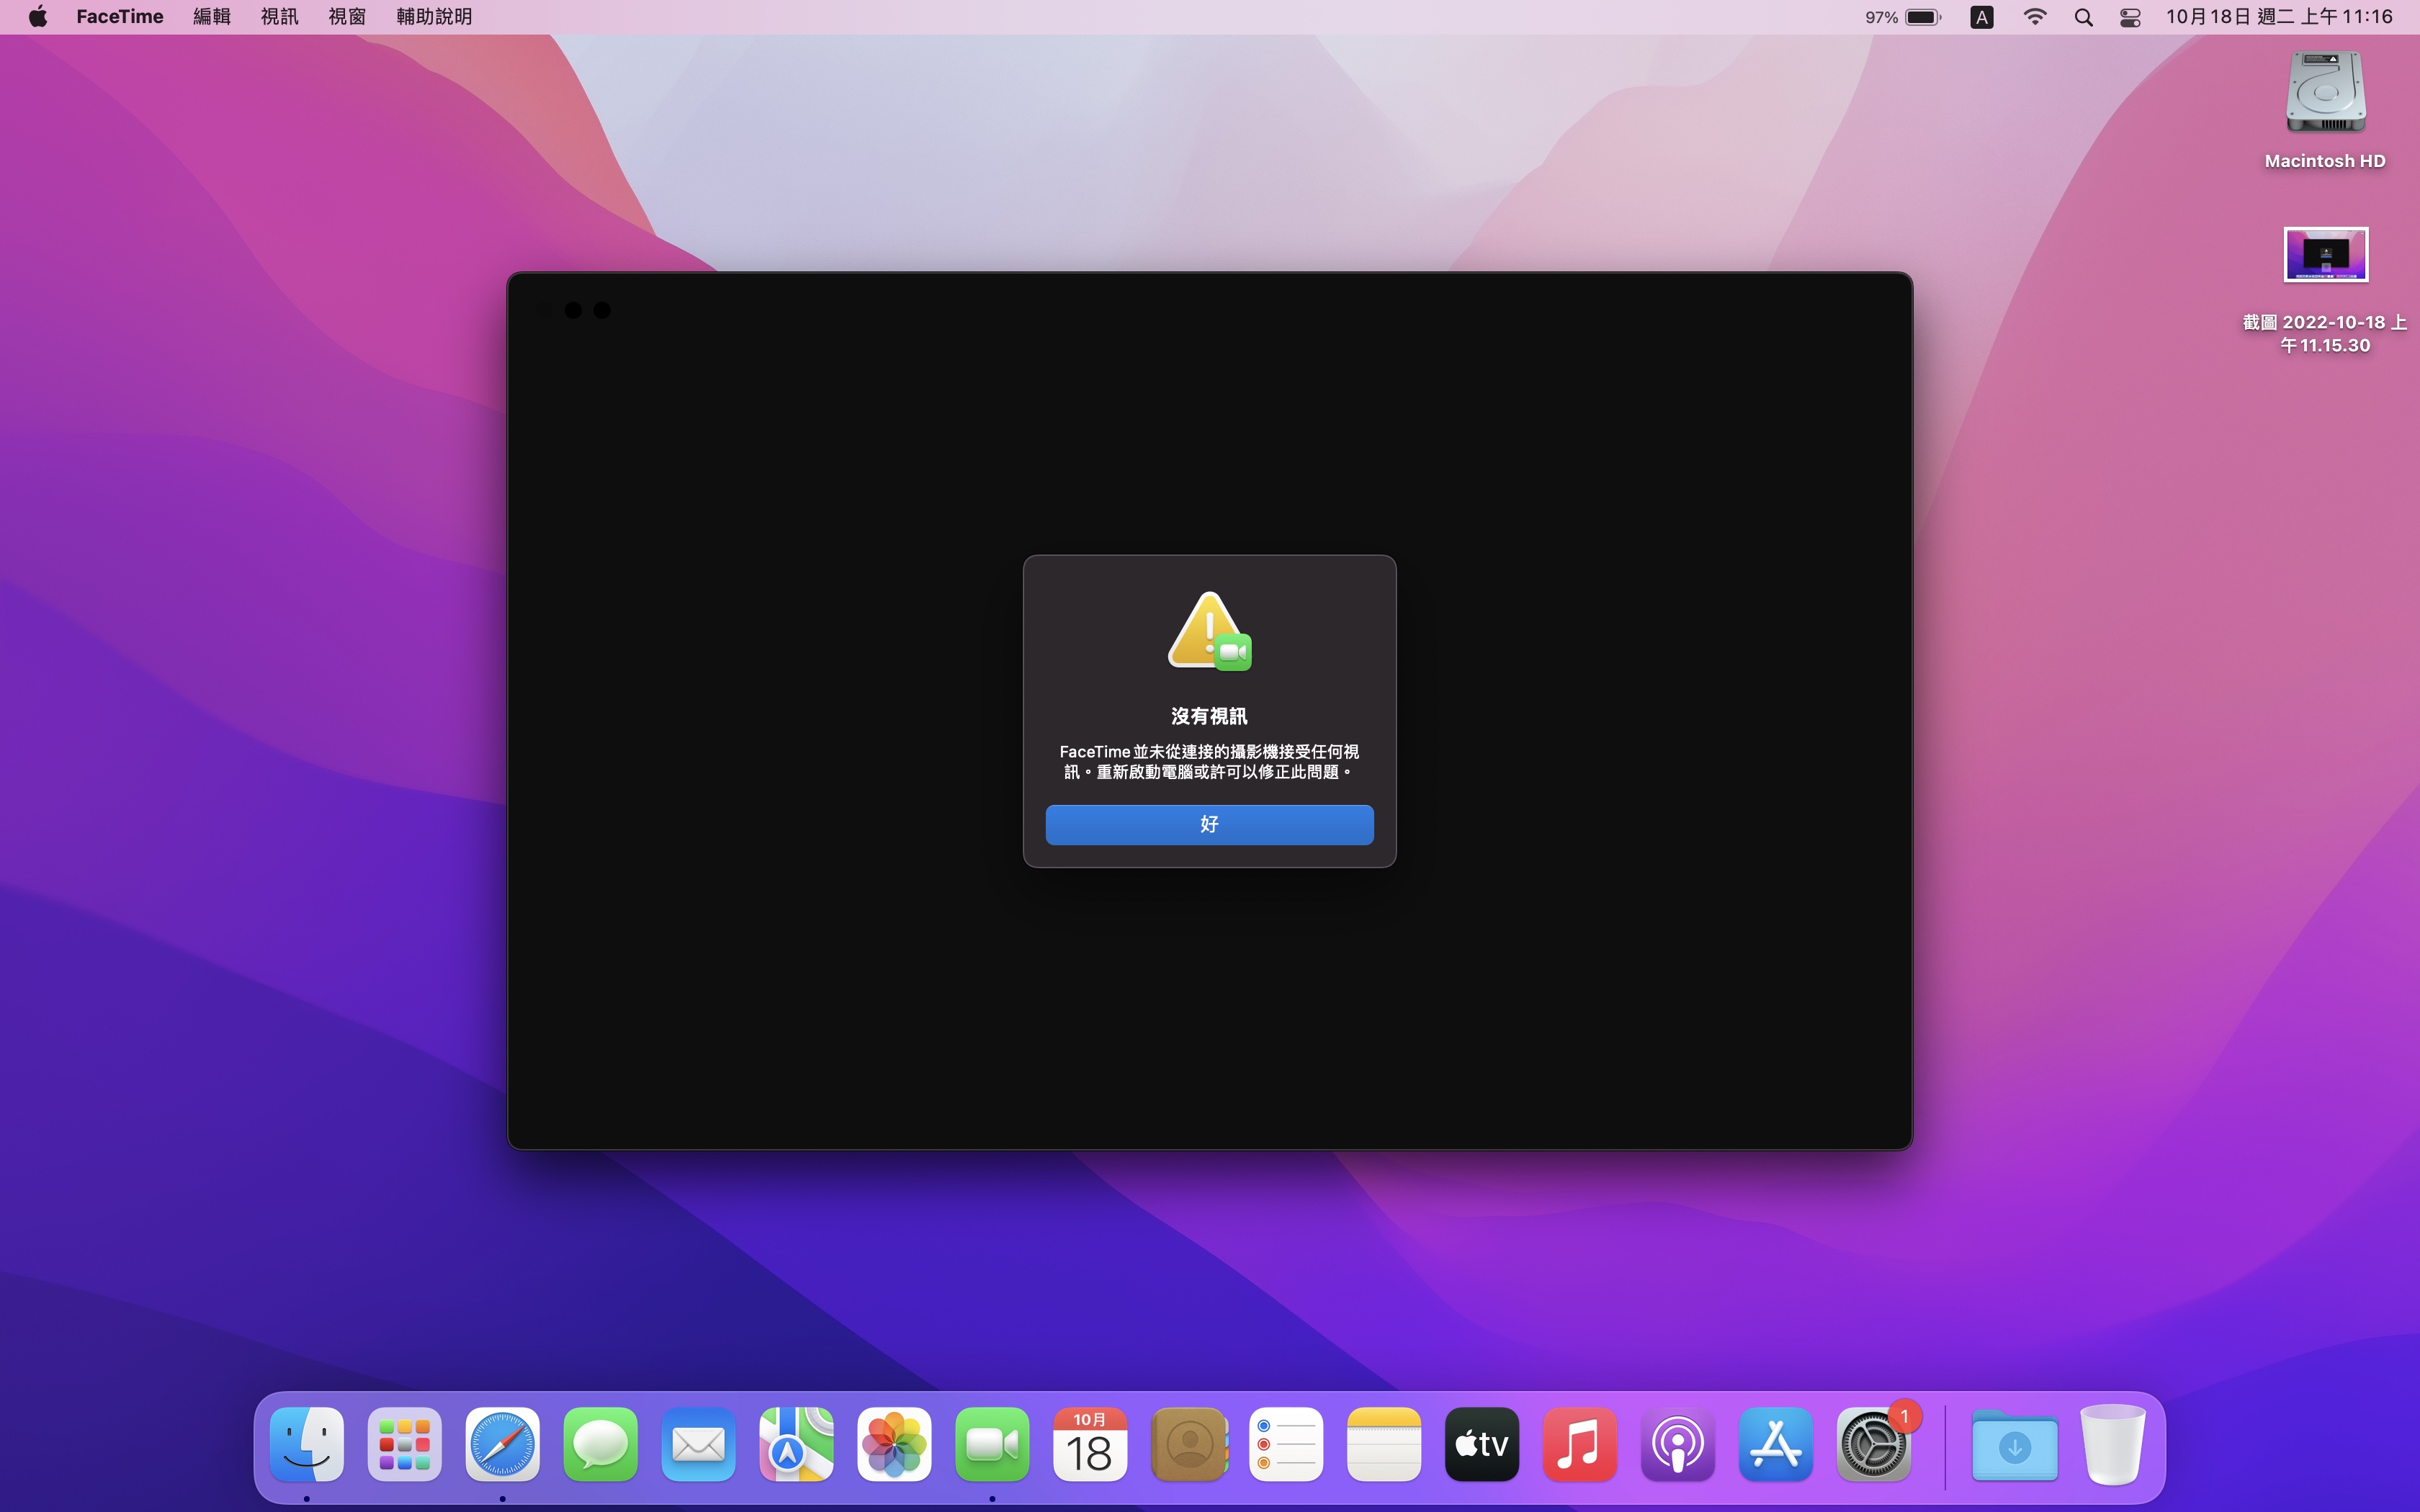
Task: Launch Safari from the Dock
Action: coord(503,1444)
